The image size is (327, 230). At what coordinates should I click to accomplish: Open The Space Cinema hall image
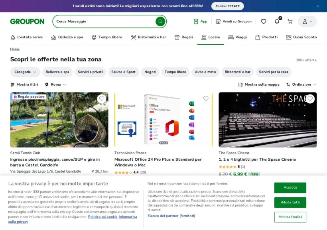(x=268, y=120)
